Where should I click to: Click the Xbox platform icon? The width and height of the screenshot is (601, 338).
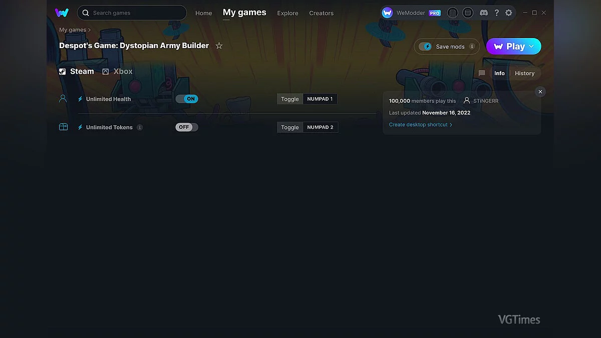[x=106, y=72]
